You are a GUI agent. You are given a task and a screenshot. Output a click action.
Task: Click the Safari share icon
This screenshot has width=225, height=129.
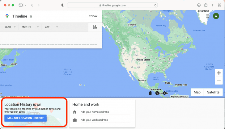[206, 5]
